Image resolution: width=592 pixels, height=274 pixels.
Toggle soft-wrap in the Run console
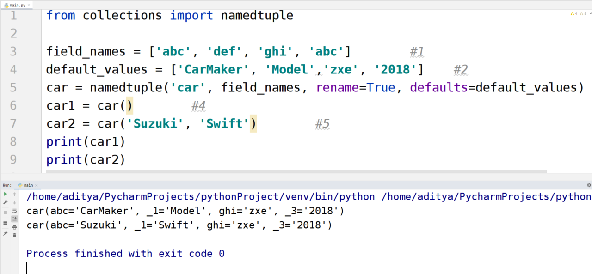14,211
